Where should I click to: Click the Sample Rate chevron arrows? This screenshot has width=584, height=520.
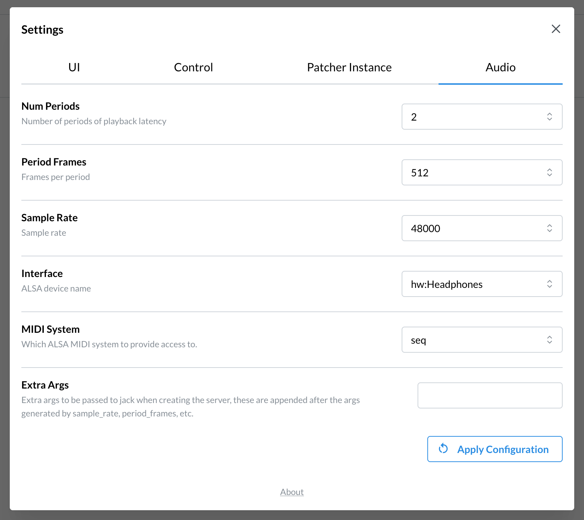point(549,228)
